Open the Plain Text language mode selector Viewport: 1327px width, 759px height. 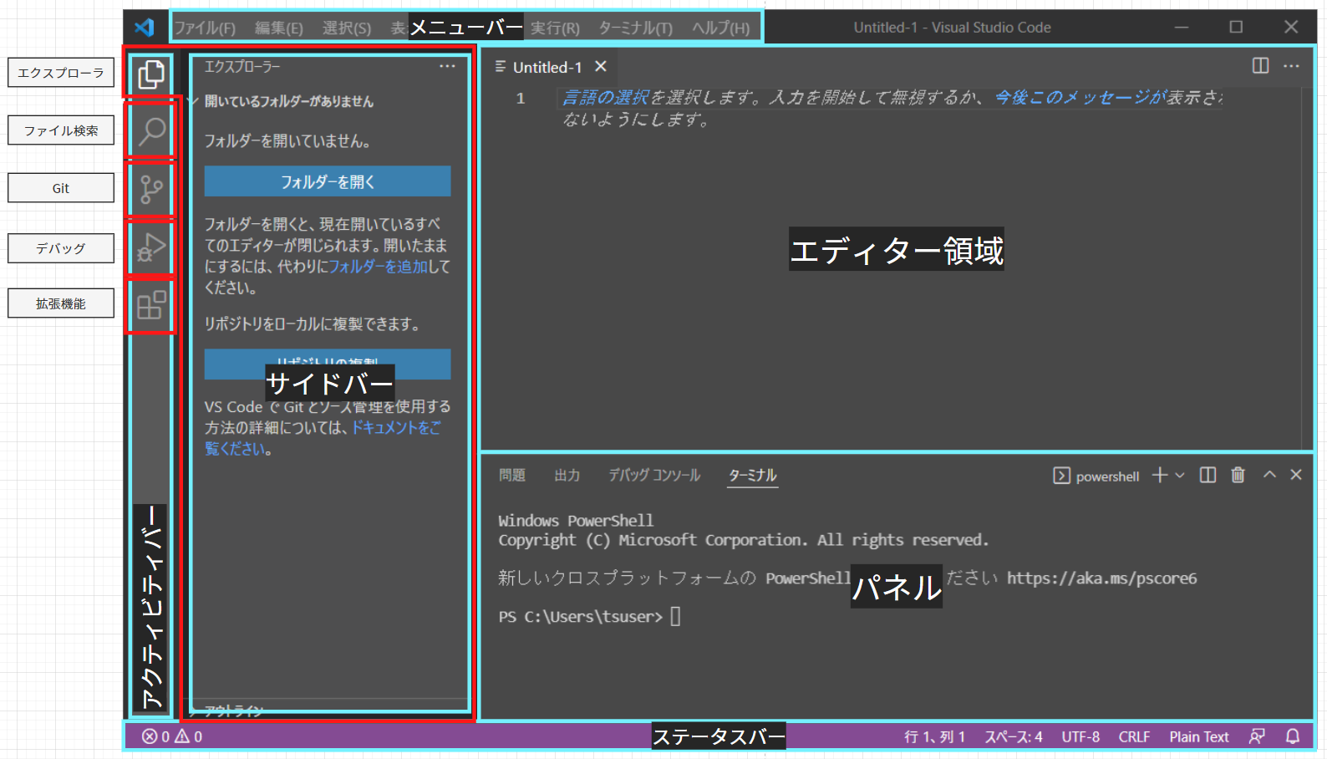pyautogui.click(x=1199, y=736)
